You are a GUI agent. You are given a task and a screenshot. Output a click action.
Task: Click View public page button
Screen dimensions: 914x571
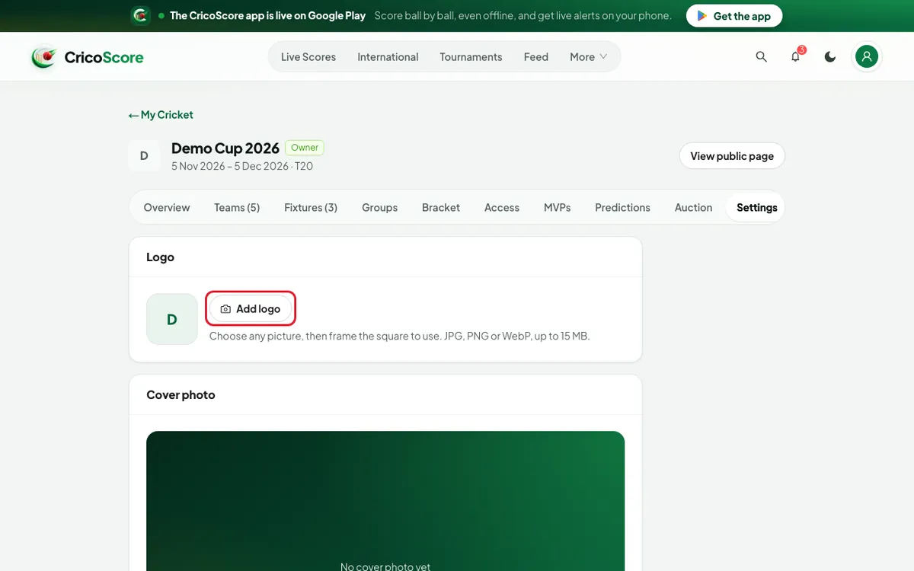tap(732, 156)
